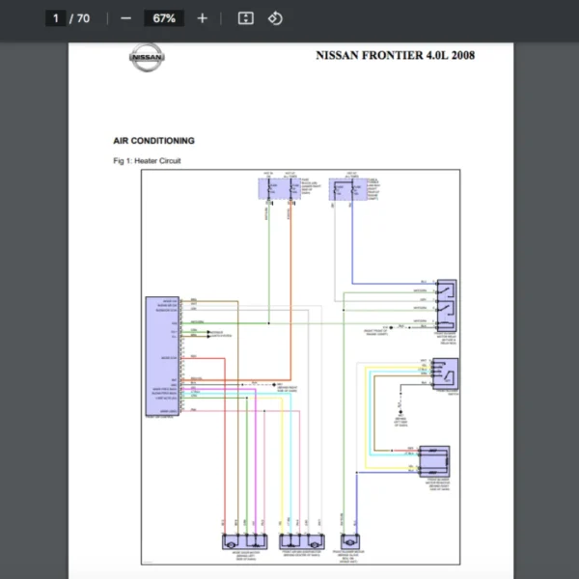The width and height of the screenshot is (579, 579).
Task: Click the fuse and fusible link box
Action: 348,189
